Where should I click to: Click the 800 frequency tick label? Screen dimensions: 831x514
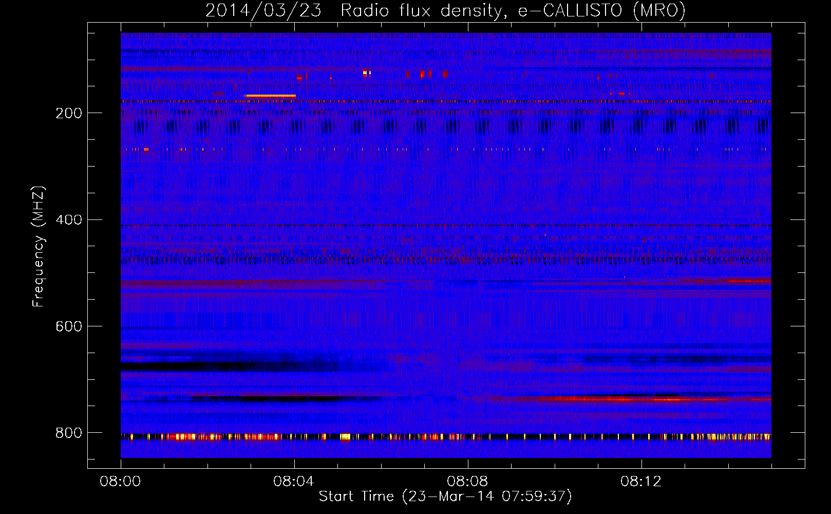click(69, 433)
